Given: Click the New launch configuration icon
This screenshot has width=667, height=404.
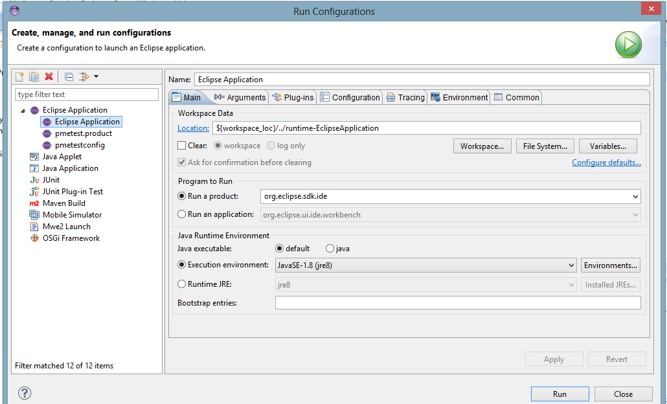Looking at the screenshot, I should pos(19,76).
